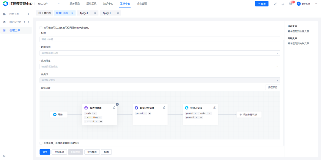This screenshot has width=321, height=160.
Task: Edit the 直接上级审批 node via pencil icon
Action: tap(164, 107)
